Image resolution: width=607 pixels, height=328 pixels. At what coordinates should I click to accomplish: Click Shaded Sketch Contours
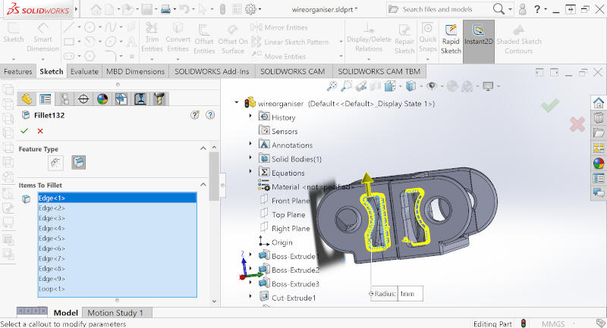point(519,40)
